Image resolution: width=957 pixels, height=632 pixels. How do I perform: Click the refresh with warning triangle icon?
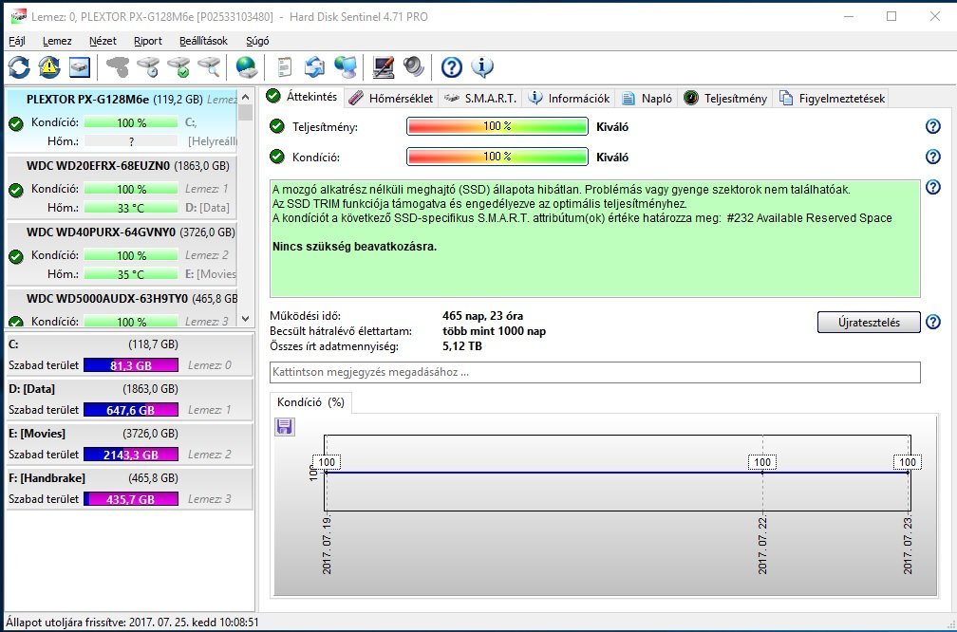(49, 67)
